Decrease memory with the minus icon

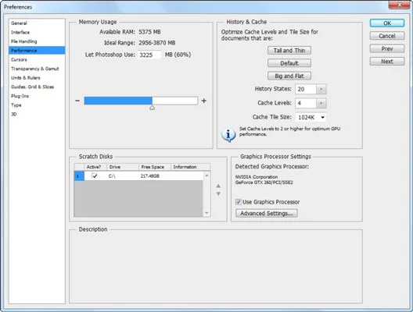(77, 101)
